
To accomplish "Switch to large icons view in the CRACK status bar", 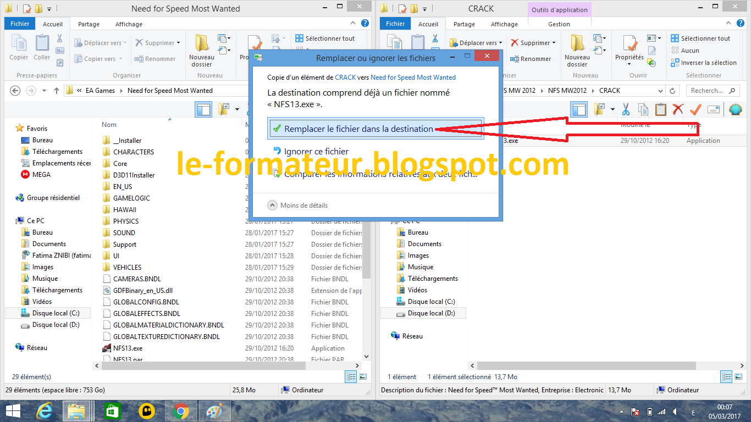I will click(x=738, y=376).
